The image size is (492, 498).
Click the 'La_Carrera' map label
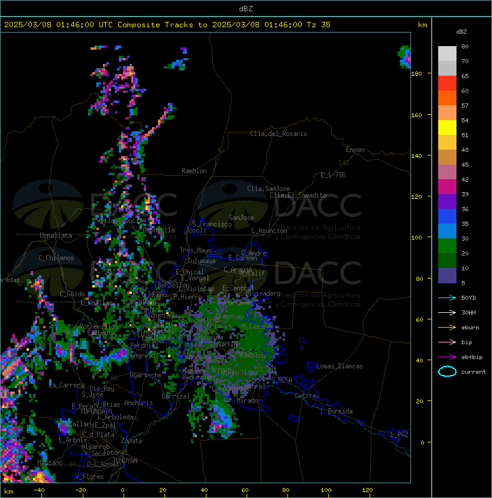pos(67,385)
